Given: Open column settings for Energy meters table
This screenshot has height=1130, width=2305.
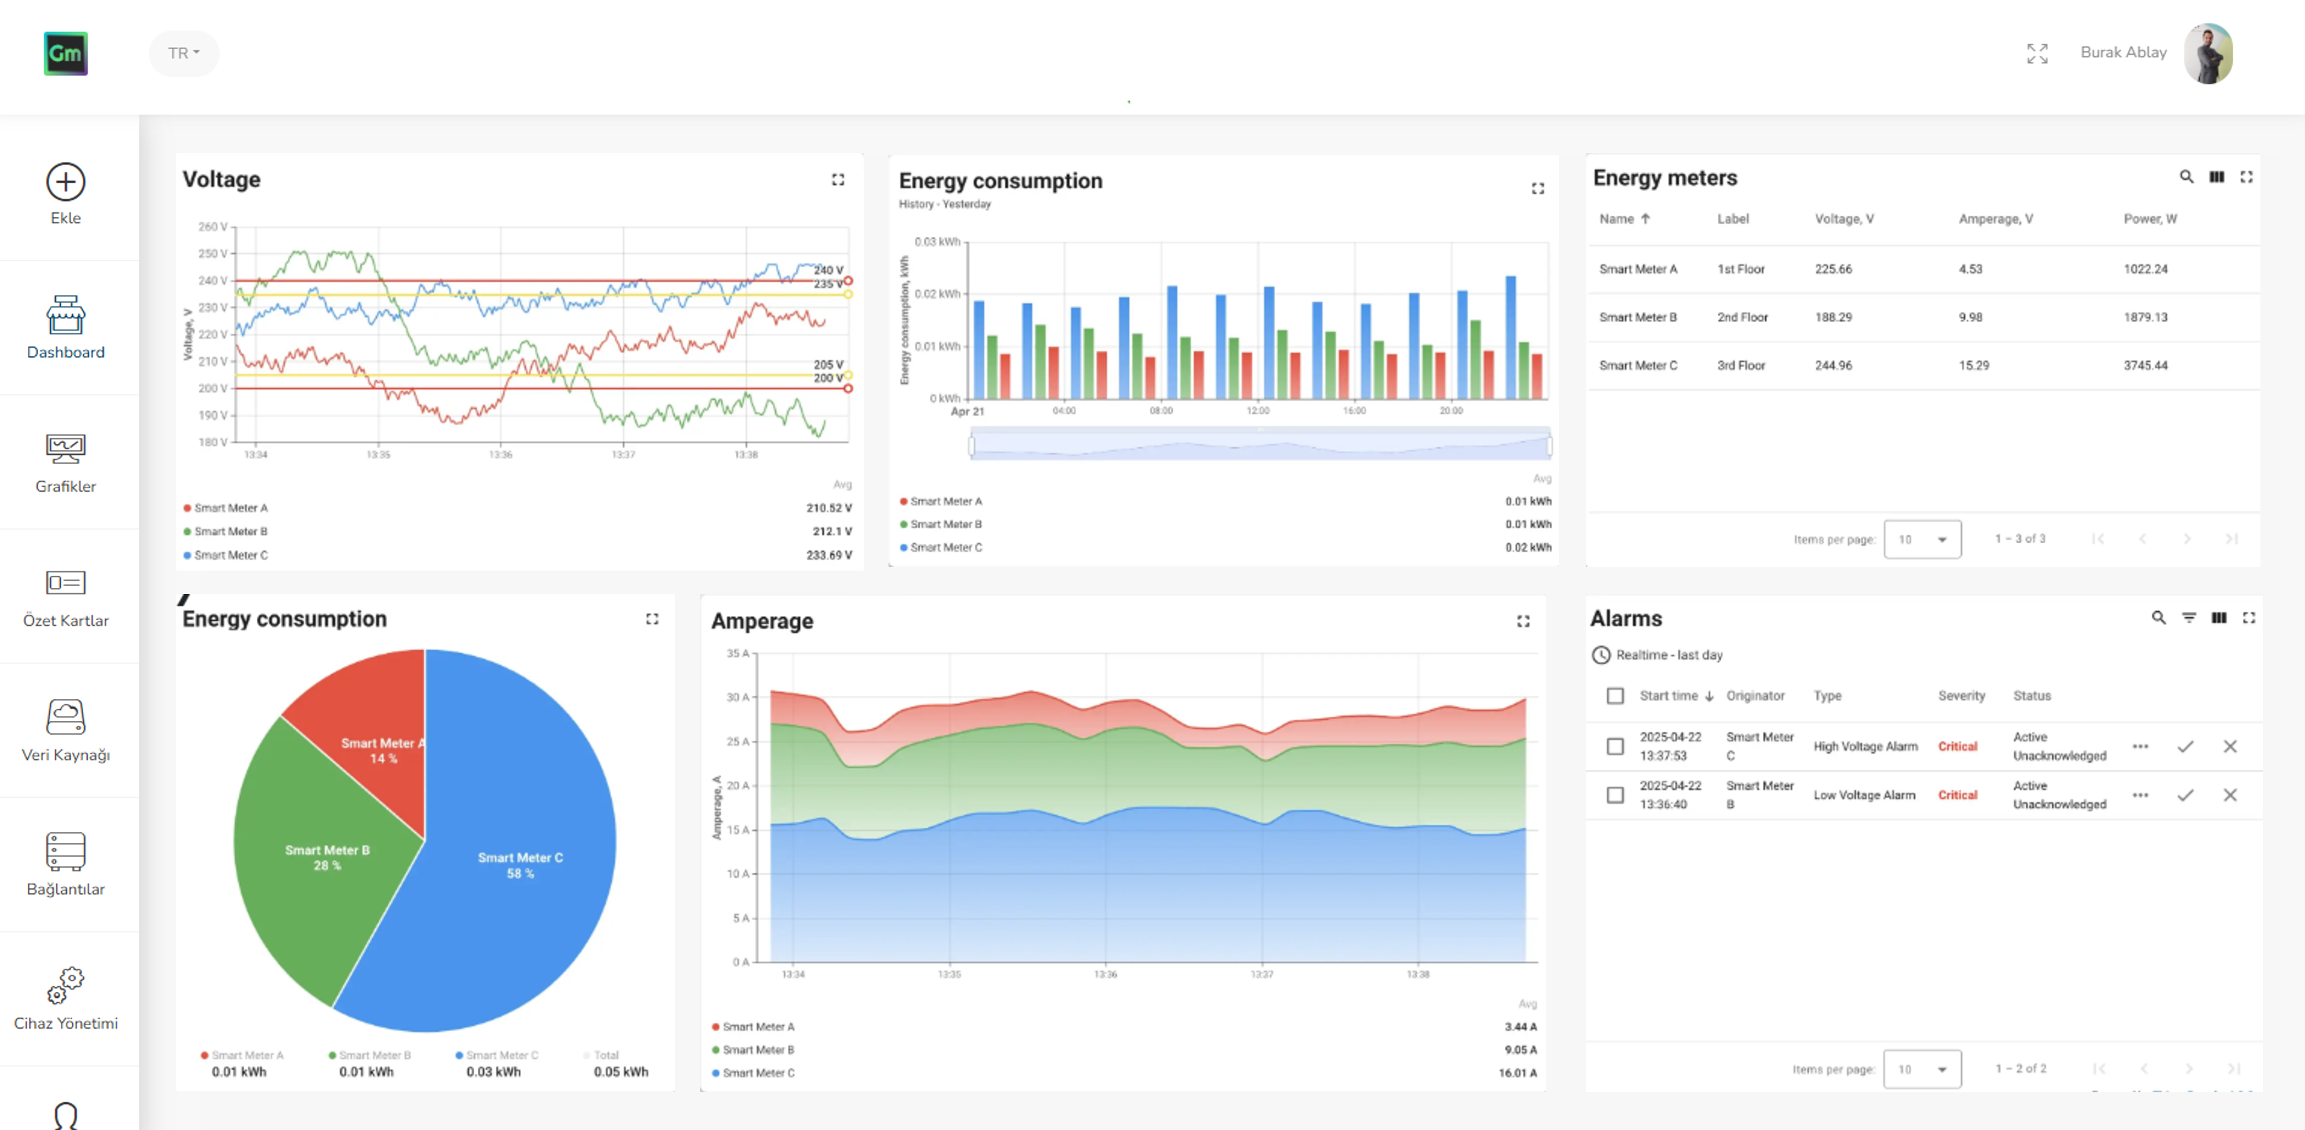Looking at the screenshot, I should 2216,177.
